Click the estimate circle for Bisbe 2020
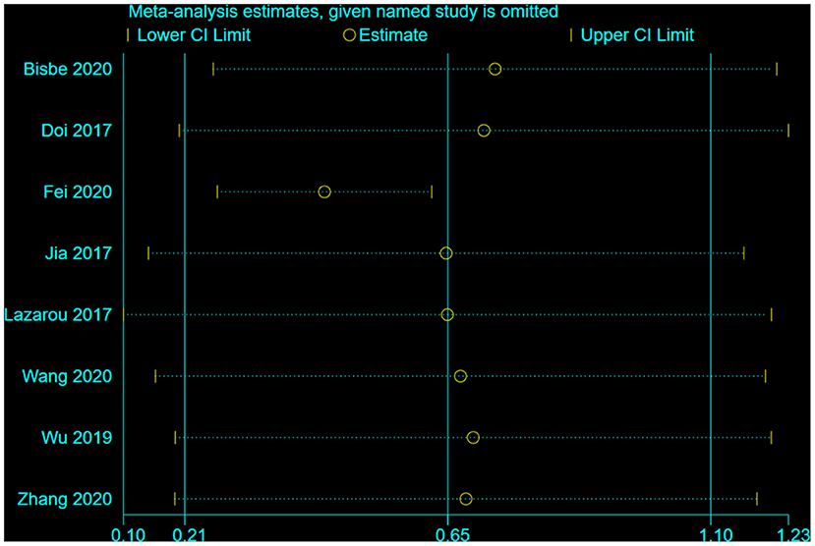This screenshot has width=815, height=546. 495,69
